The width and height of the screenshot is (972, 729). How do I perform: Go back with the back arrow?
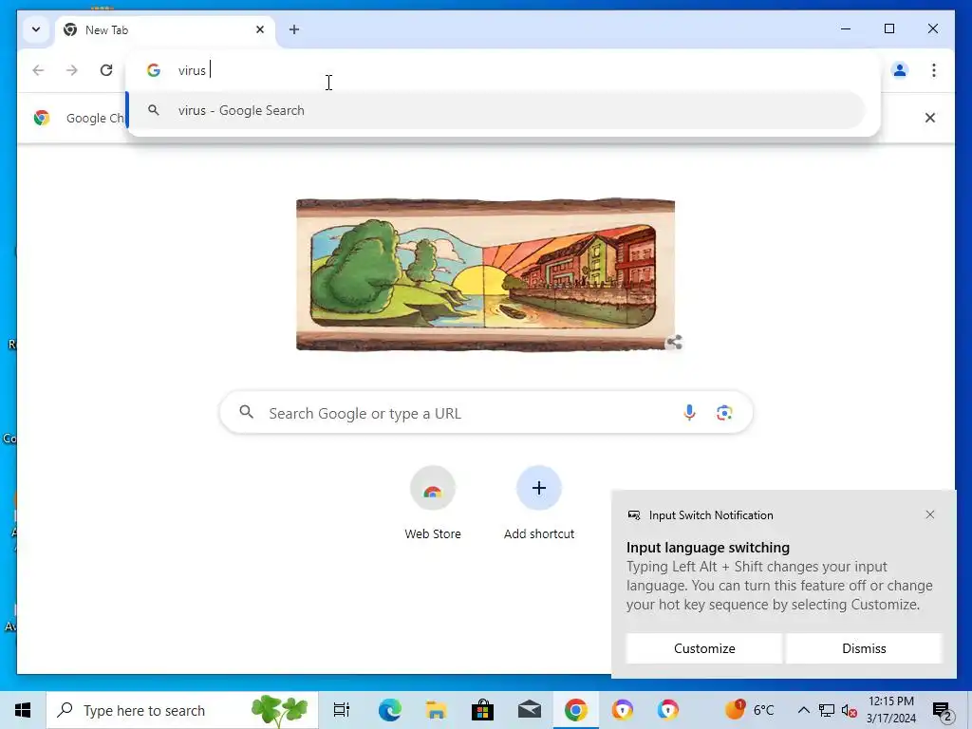38,70
